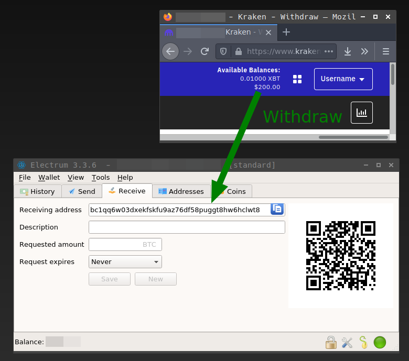The image size is (409, 361).
Task: Click the Requested amount BTC field
Action: (x=125, y=244)
